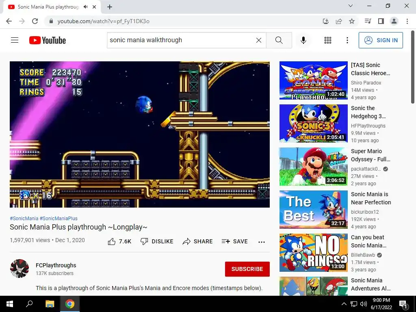This screenshot has height=312, width=416.
Task: Open more actions ellipsis under video
Action: [262, 242]
